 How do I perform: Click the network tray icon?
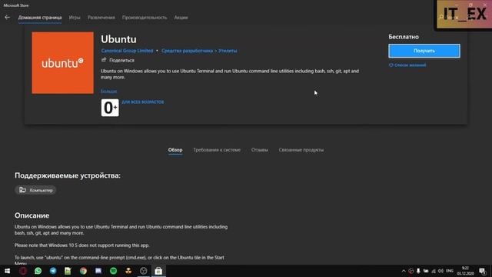[x=434, y=271]
